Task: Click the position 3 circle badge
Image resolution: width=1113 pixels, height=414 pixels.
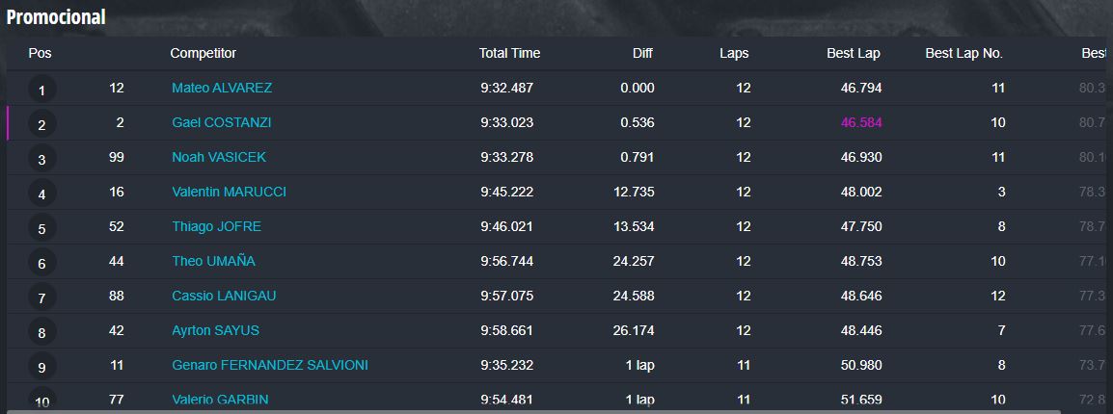Action: pyautogui.click(x=41, y=160)
